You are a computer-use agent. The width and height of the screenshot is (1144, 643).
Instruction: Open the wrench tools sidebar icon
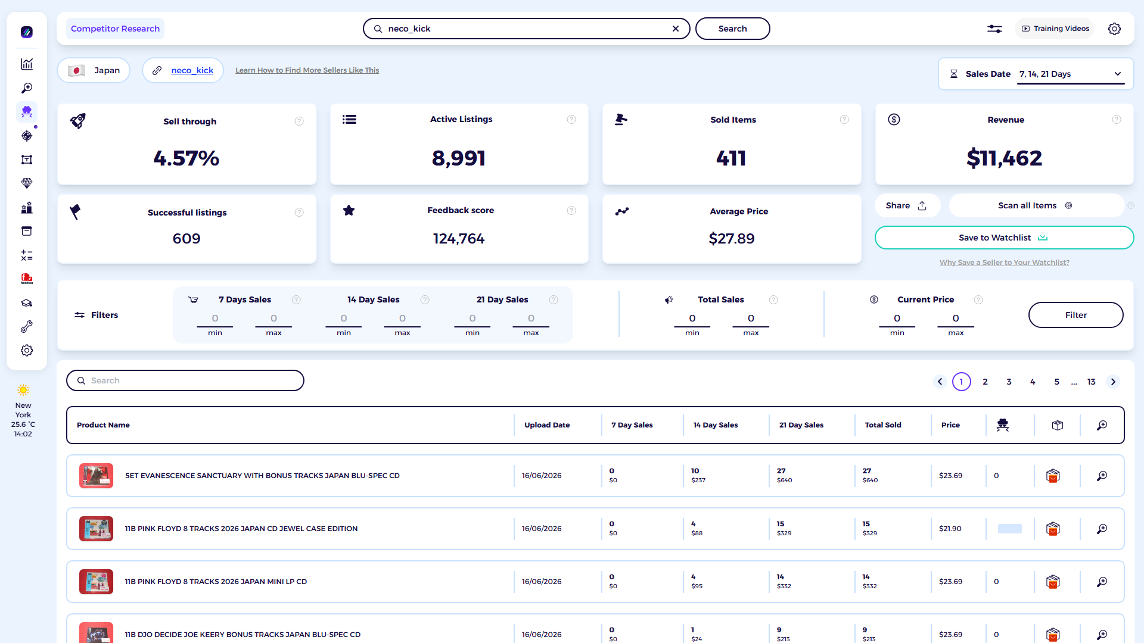[27, 327]
